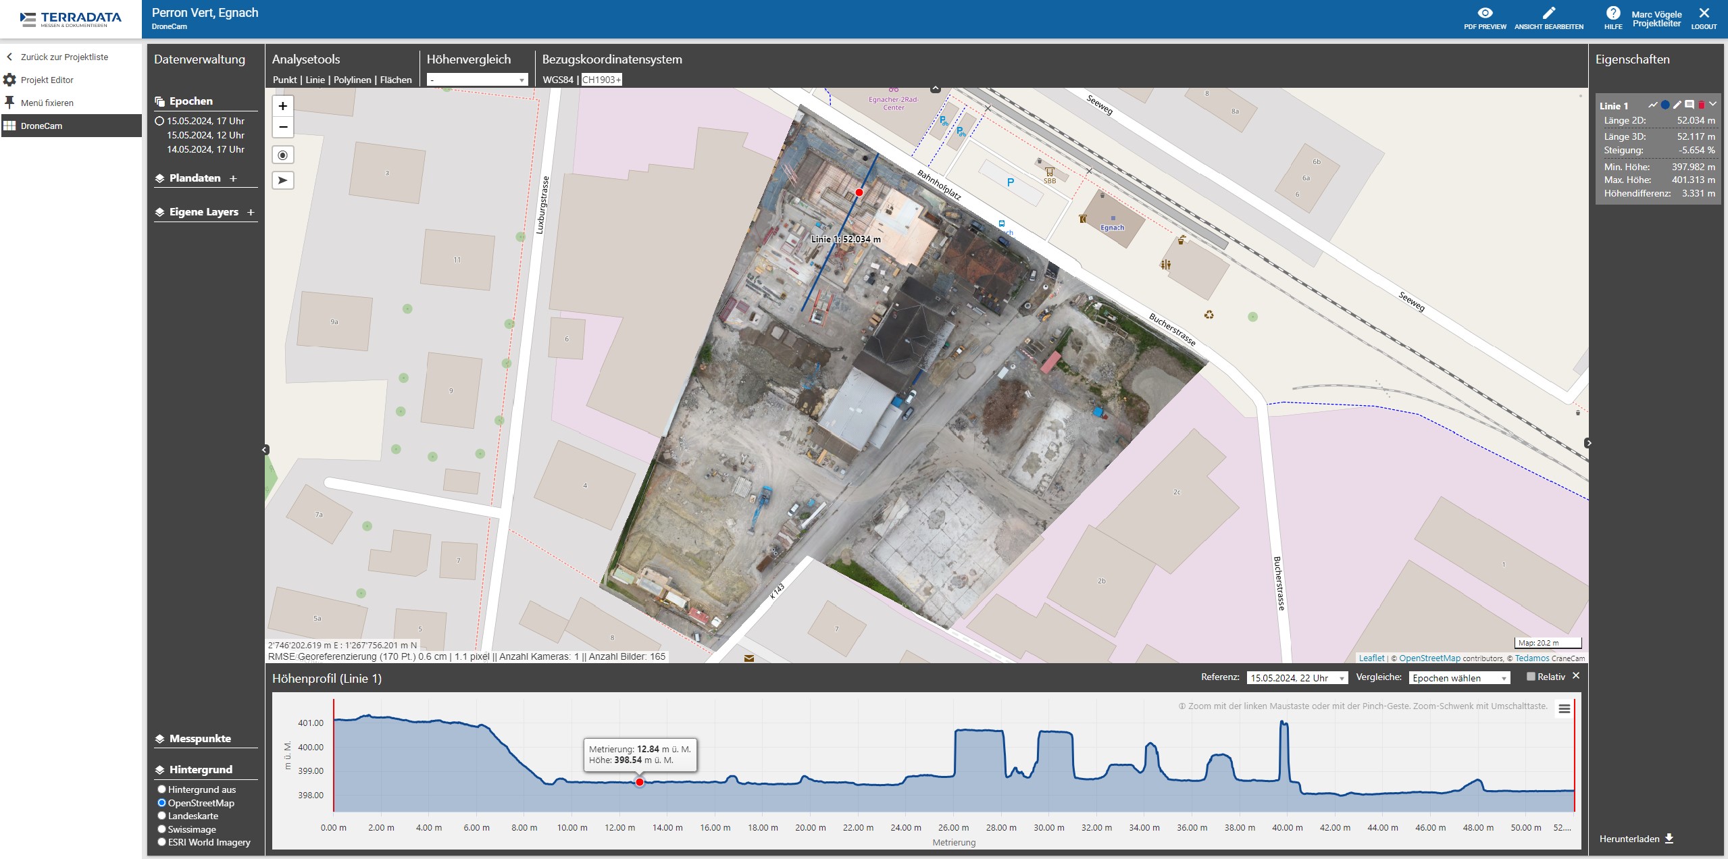
Task: Click the pencil edit icon for Linie 1
Action: point(1677,105)
